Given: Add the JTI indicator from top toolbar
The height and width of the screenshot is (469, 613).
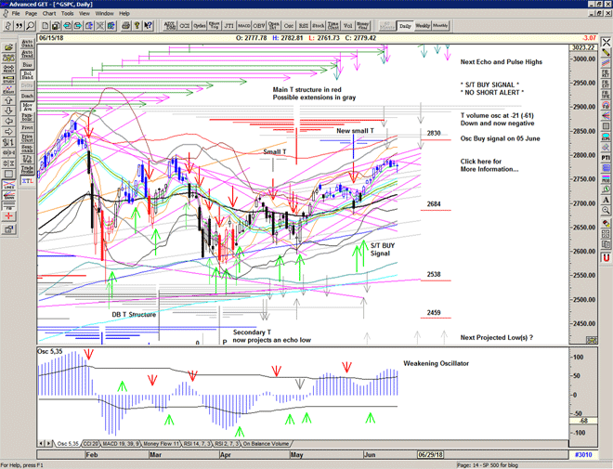Looking at the screenshot, I should tap(230, 26).
